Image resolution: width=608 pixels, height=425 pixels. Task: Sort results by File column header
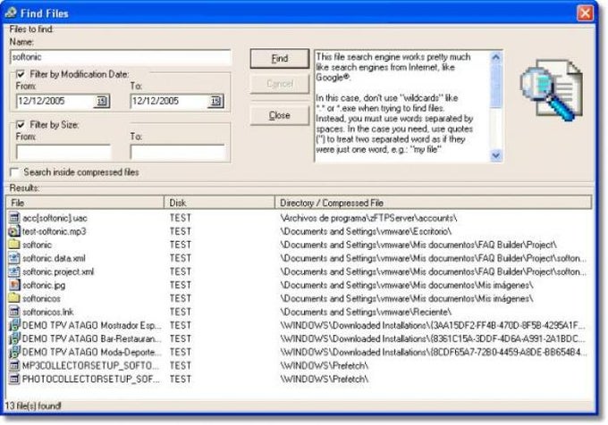tap(85, 203)
